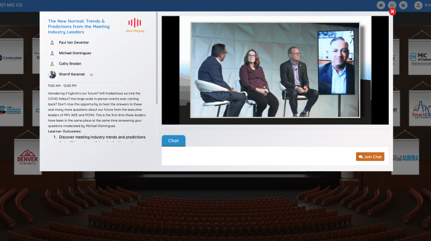
Task: Click the session time 11:00 AM - 12:00 PM
Action: 62,86
